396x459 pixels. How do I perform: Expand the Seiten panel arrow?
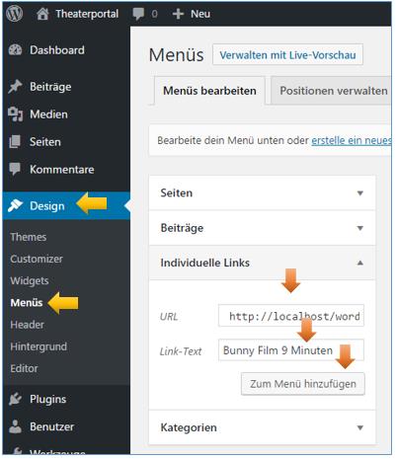pos(360,193)
